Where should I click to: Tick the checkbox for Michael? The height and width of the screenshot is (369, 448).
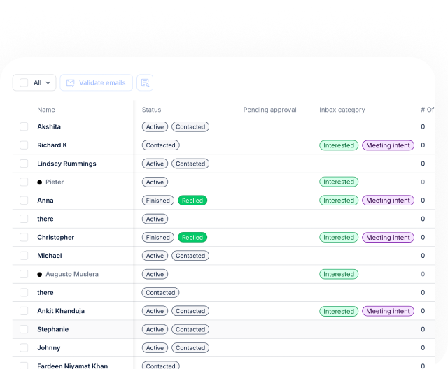click(x=24, y=256)
